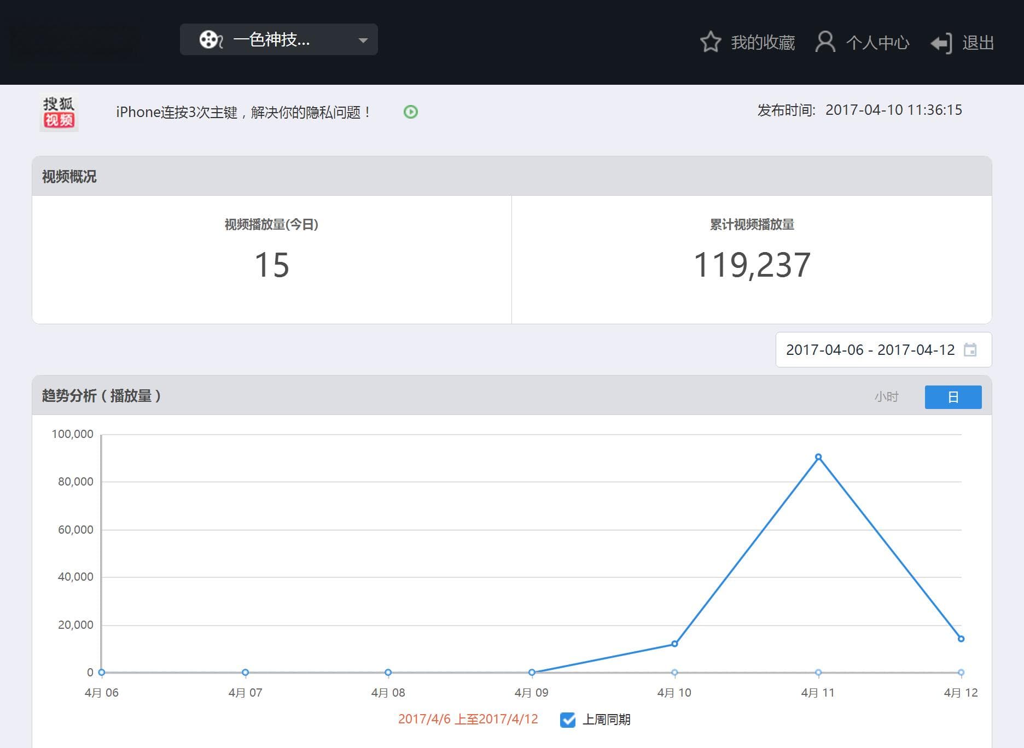The image size is (1024, 748).
Task: Click the 20,000 y-axis label
Action: (x=75, y=625)
